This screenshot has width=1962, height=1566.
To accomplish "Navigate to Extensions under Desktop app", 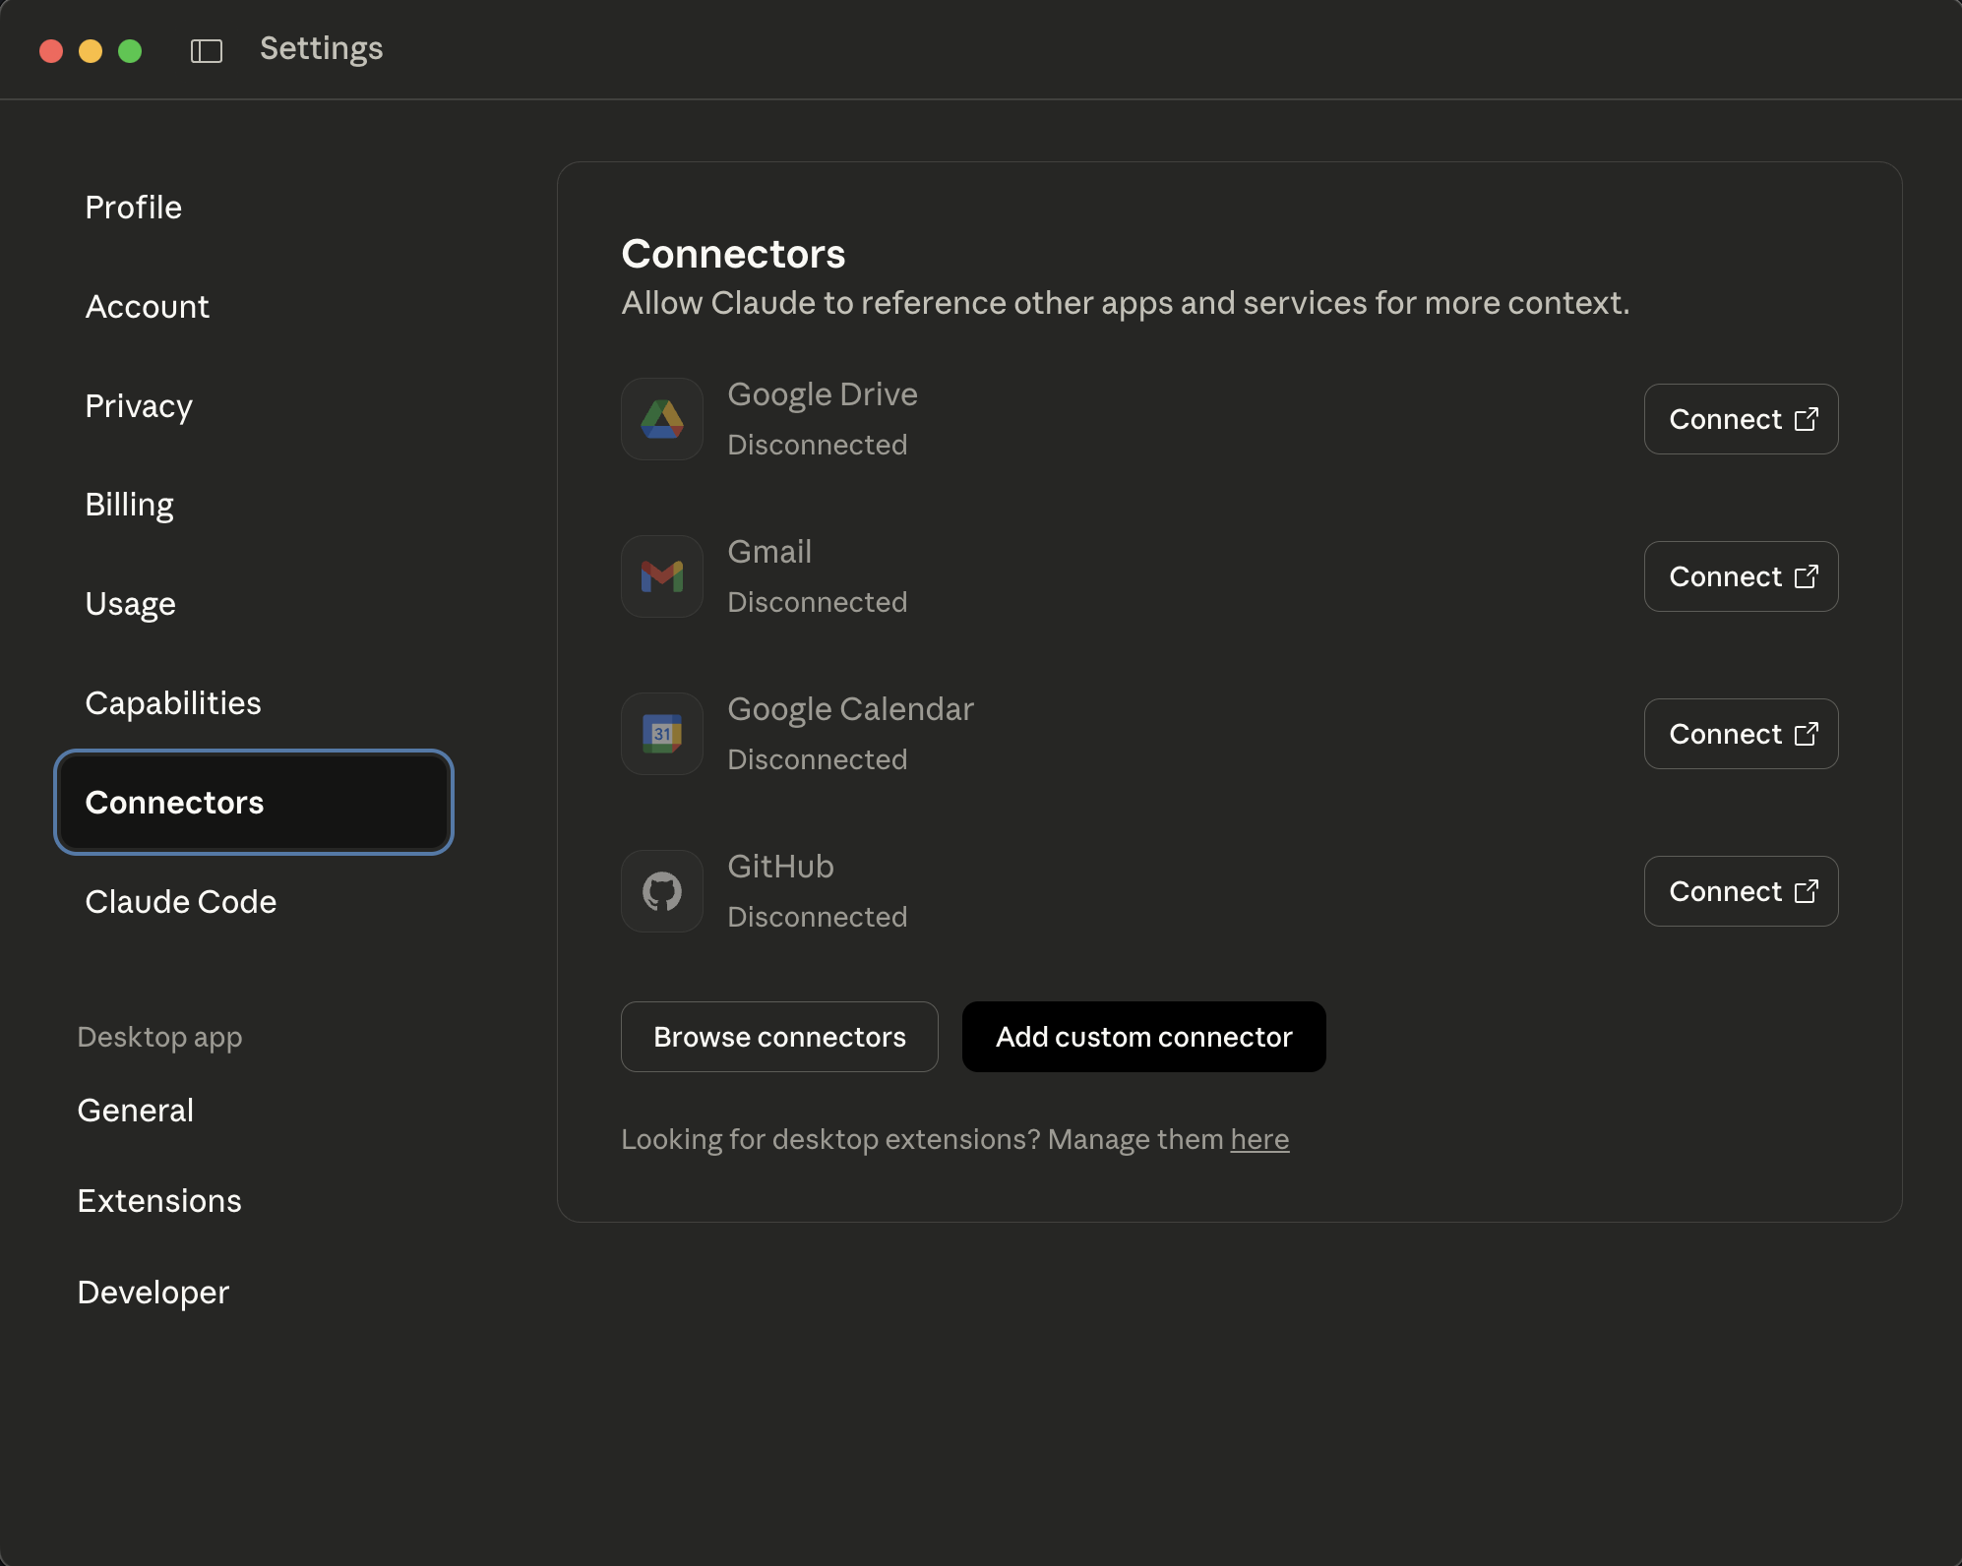I will click(159, 1201).
